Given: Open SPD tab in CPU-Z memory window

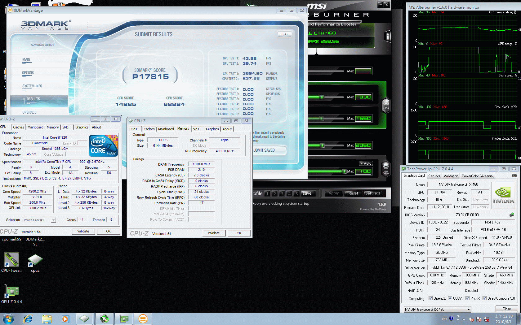Looking at the screenshot, I should pos(196,129).
